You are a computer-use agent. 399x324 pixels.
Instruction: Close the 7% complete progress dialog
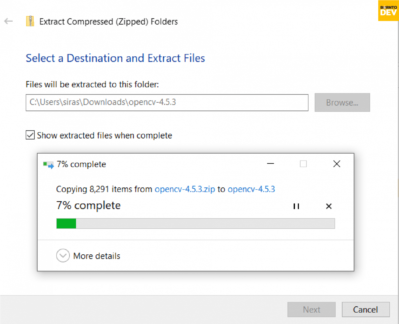(x=337, y=164)
